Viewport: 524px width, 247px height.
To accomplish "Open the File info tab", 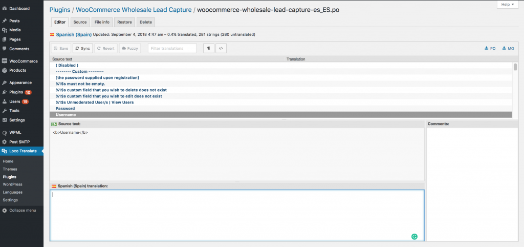I will click(102, 22).
